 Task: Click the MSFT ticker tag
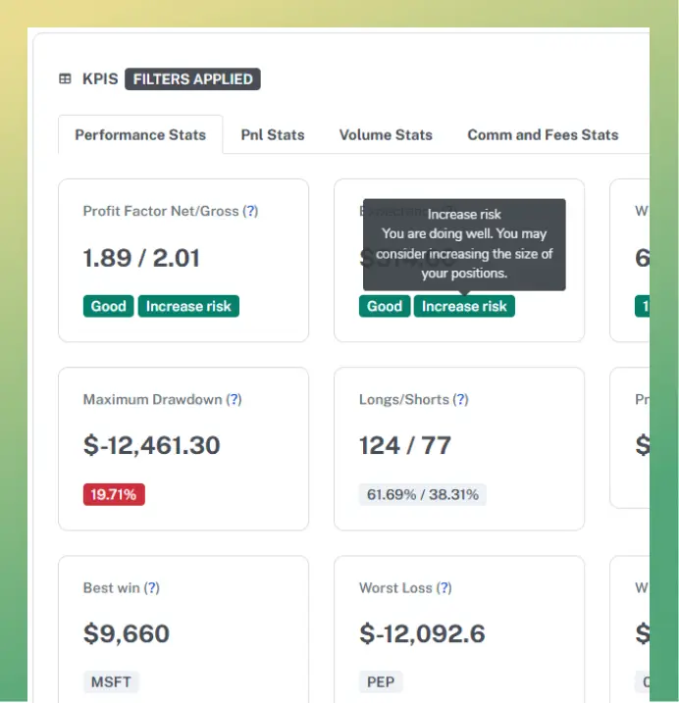[x=111, y=681]
